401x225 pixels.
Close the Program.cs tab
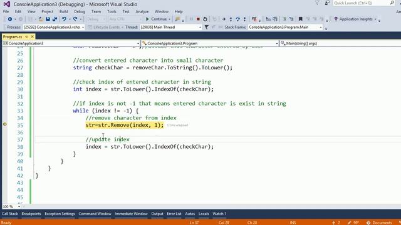pyautogui.click(x=32, y=37)
